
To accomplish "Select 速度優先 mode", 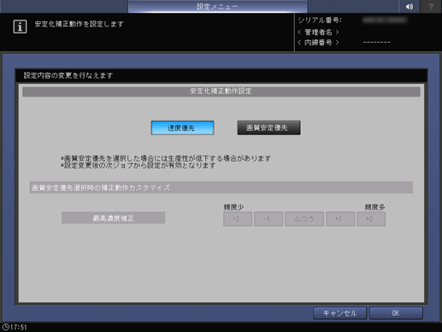I will tap(182, 127).
